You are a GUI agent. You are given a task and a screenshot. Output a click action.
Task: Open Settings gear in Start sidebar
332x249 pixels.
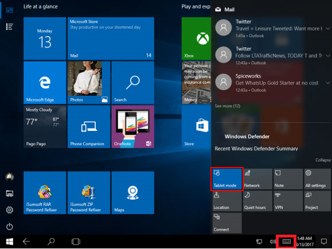pos(10,210)
